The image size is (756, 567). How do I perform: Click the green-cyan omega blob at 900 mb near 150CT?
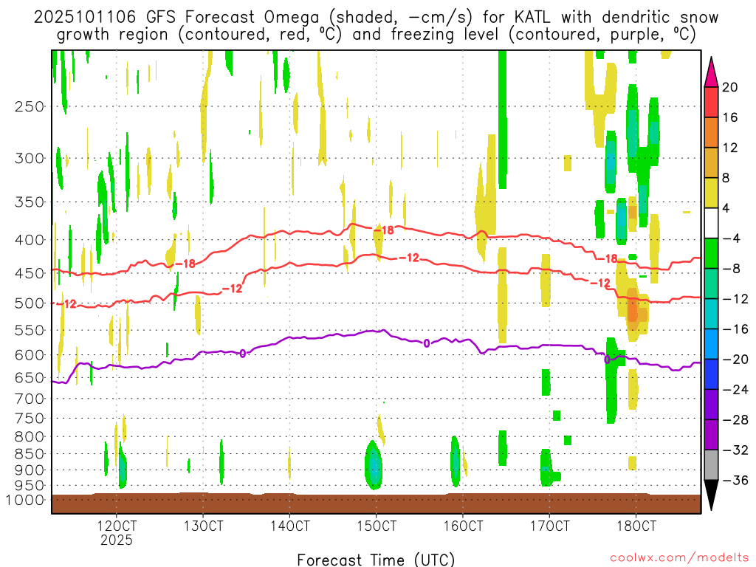click(374, 466)
